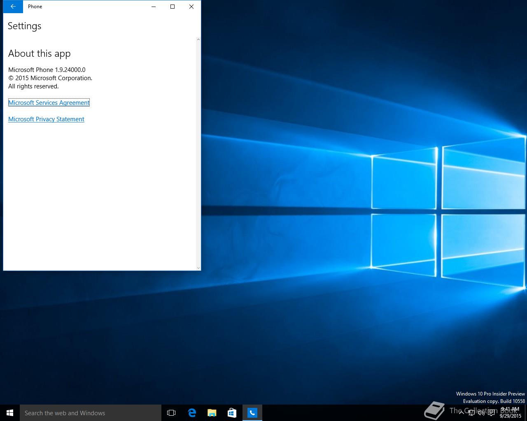The width and height of the screenshot is (527, 421).
Task: Open the network status tray icon
Action: [471, 413]
